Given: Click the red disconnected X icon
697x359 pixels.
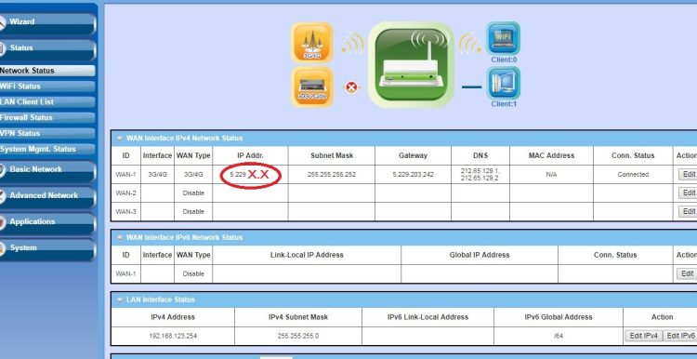Looking at the screenshot, I should pyautogui.click(x=351, y=87).
